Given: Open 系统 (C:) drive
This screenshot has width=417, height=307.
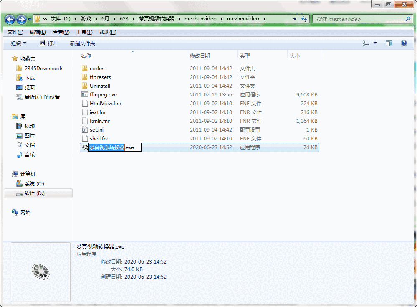Looking at the screenshot, I should 34,183.
